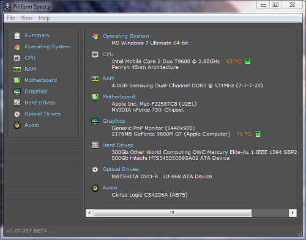Click the Hard Drives icon in sidebar

click(17, 103)
